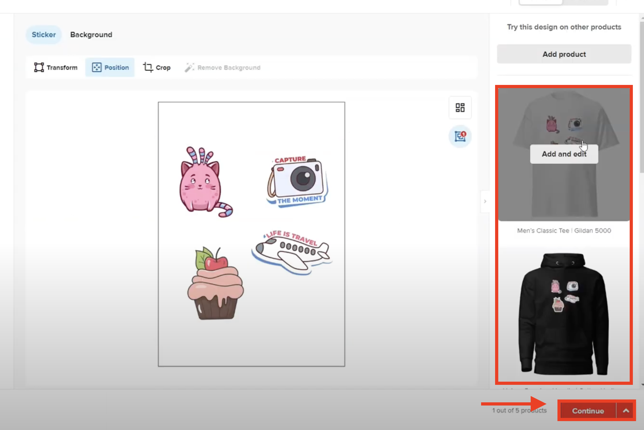Viewport: 644px width, 430px height.
Task: Activate the Position tool
Action: [110, 67]
